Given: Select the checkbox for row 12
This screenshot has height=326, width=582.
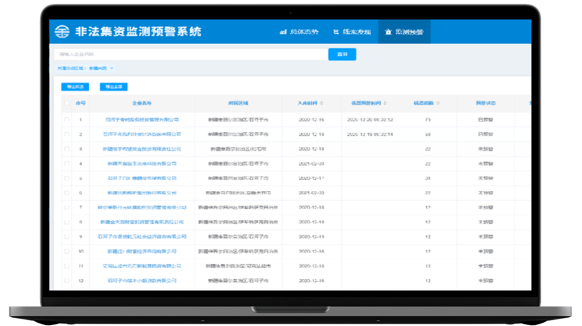Looking at the screenshot, I should pos(67,280).
